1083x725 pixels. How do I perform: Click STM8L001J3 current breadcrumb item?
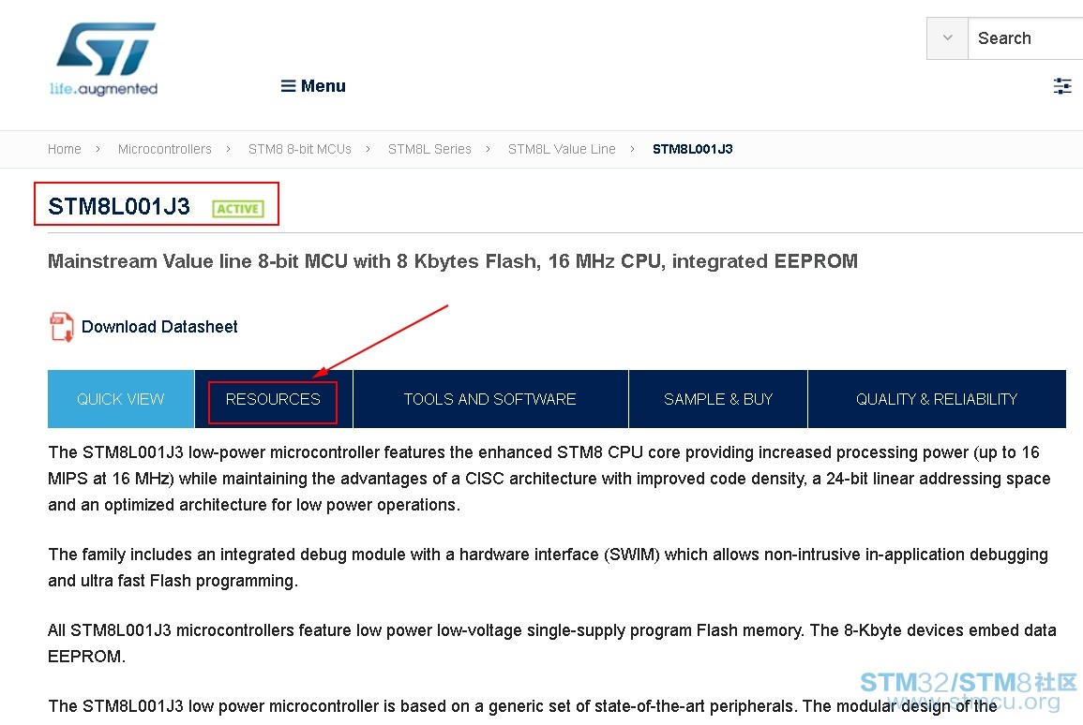click(x=692, y=149)
